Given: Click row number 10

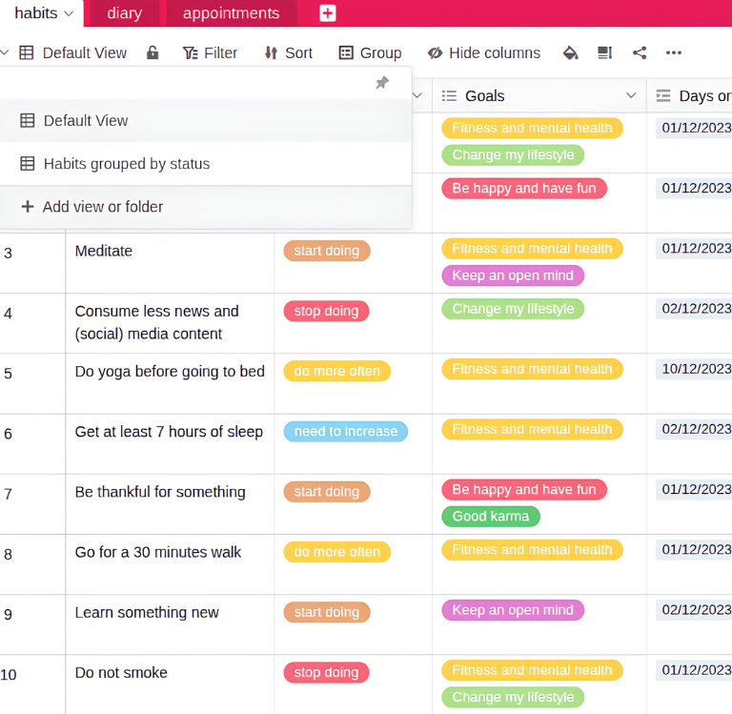Looking at the screenshot, I should (9, 675).
